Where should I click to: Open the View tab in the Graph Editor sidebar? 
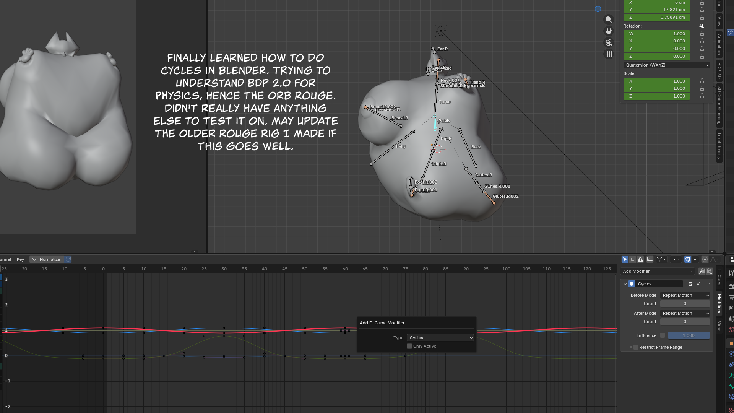pos(719,326)
